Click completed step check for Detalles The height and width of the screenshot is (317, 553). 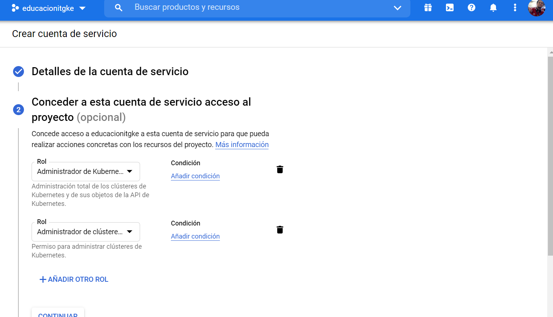pos(19,72)
